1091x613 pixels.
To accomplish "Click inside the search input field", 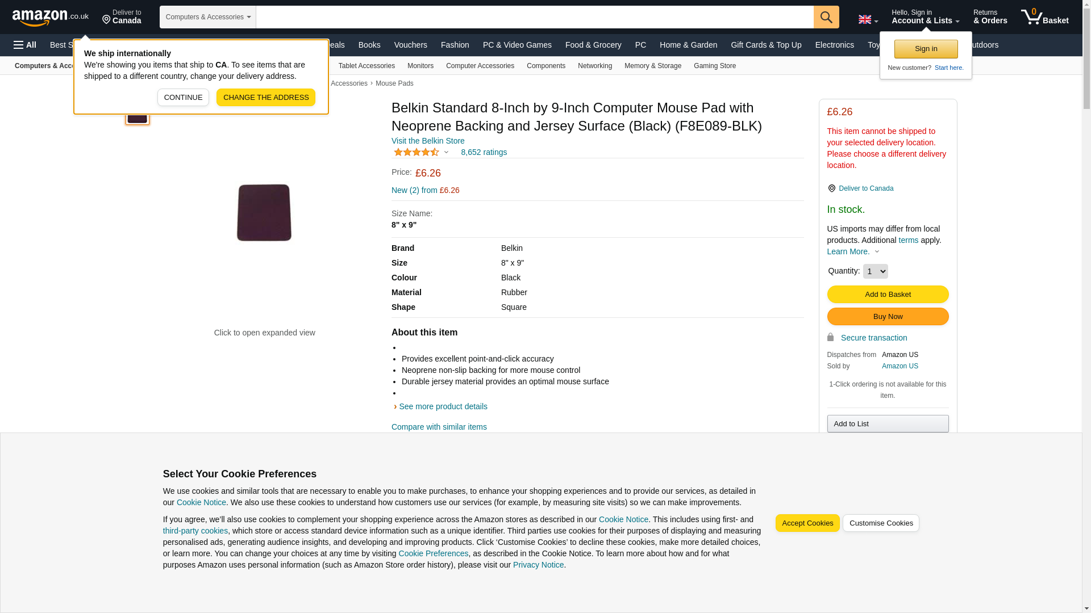I will tap(534, 17).
